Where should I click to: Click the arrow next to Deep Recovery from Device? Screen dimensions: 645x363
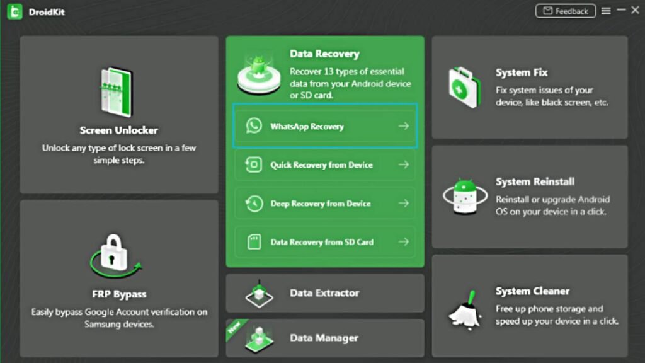pyautogui.click(x=404, y=204)
